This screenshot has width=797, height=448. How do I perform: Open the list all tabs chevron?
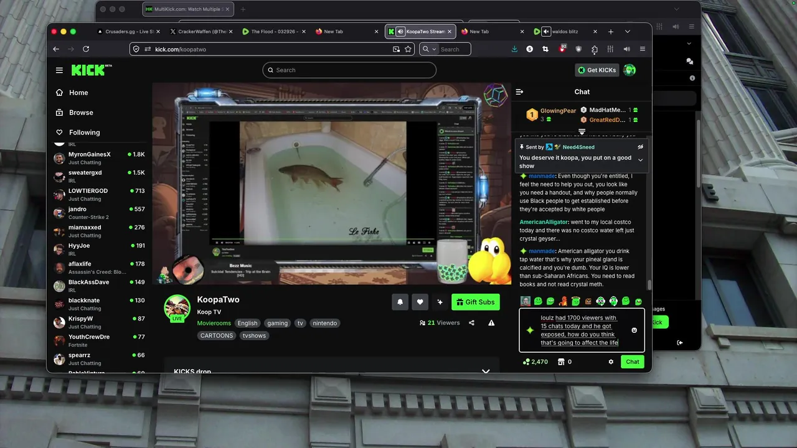click(628, 32)
